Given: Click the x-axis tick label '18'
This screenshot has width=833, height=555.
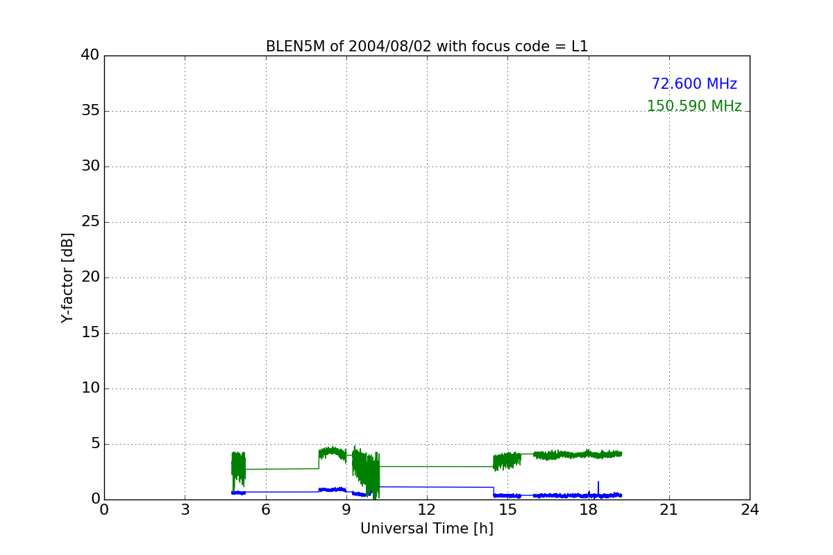Looking at the screenshot, I should [x=589, y=510].
